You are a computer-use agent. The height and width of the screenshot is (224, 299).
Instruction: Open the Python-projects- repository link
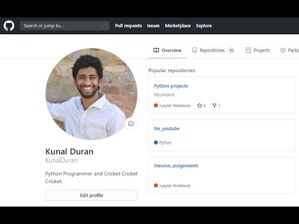click(x=171, y=86)
